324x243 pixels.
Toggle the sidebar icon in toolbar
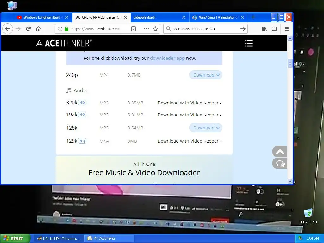point(274,29)
